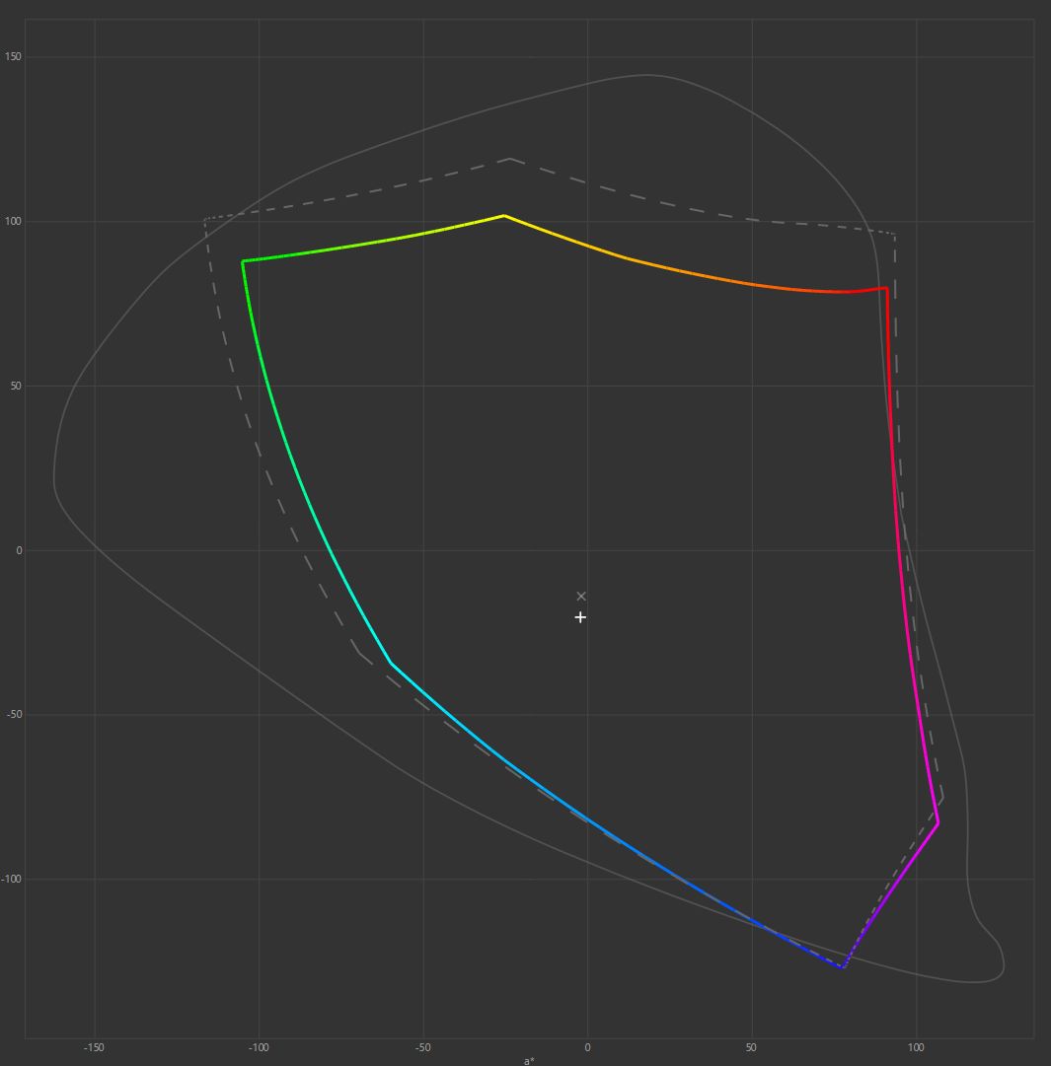Click the top peak of the dashed gamut
The image size is (1051, 1066).
pyautogui.click(x=509, y=158)
